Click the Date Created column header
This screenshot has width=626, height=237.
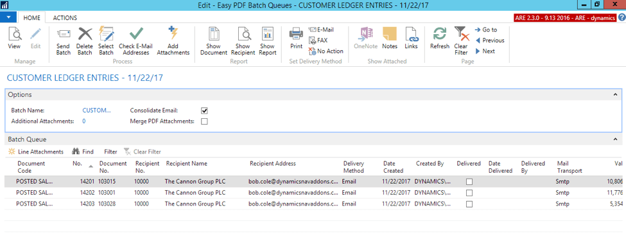point(393,167)
